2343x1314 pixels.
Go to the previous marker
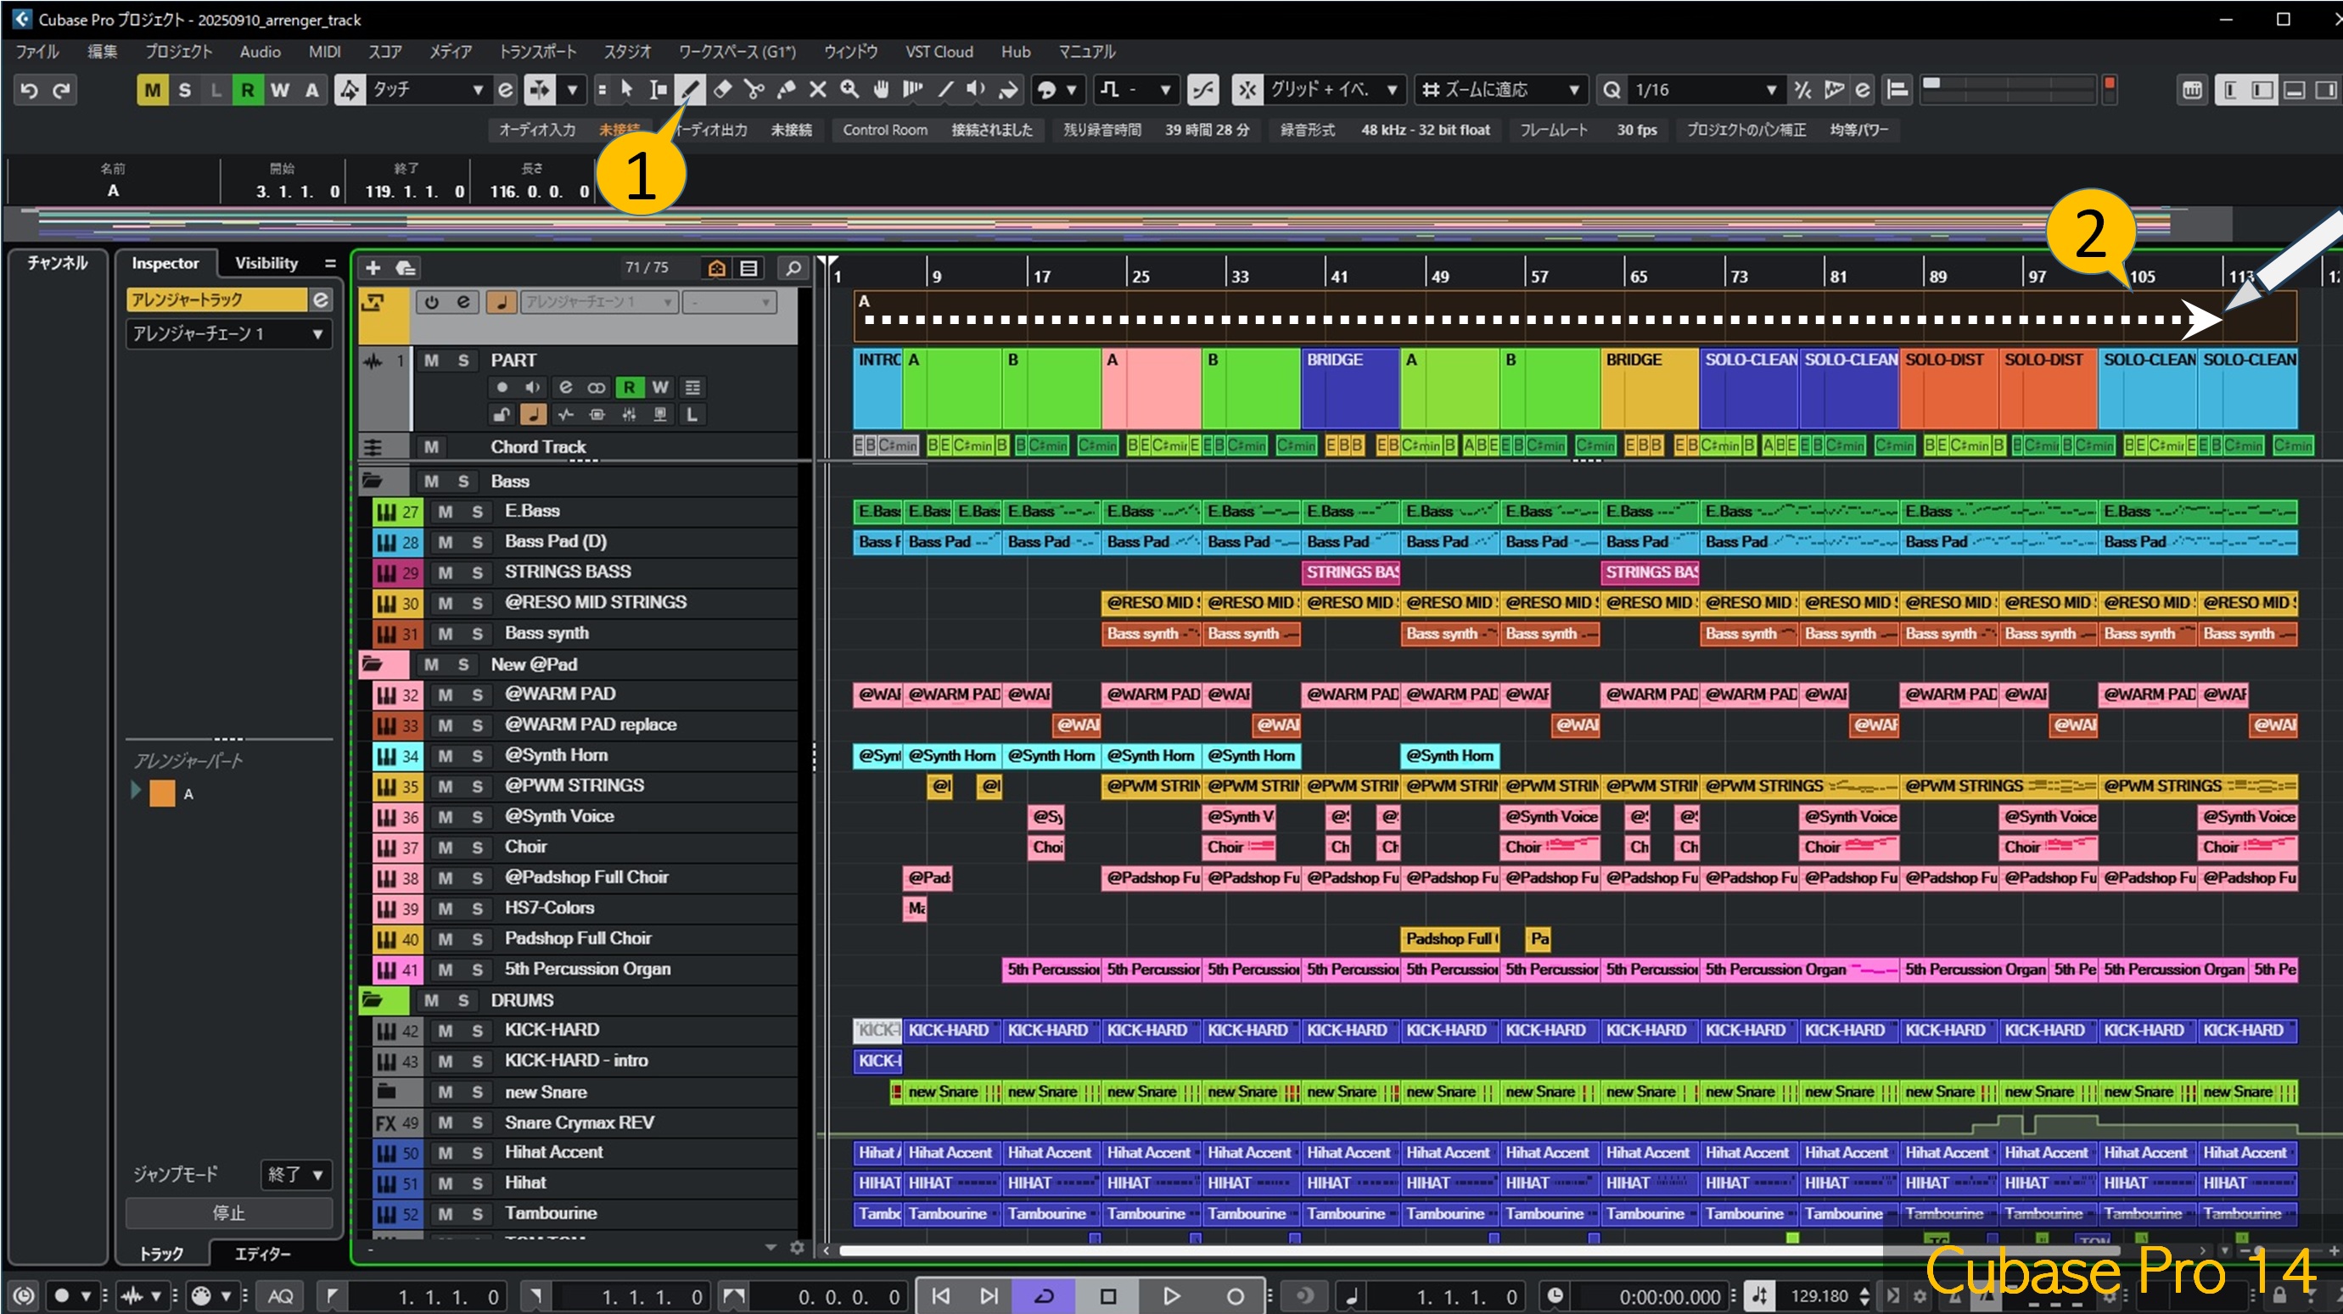tap(940, 1296)
